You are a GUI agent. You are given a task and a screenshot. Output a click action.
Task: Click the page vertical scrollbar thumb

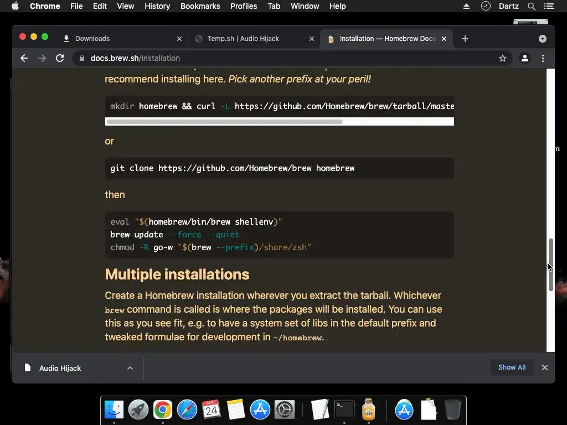pos(551,265)
